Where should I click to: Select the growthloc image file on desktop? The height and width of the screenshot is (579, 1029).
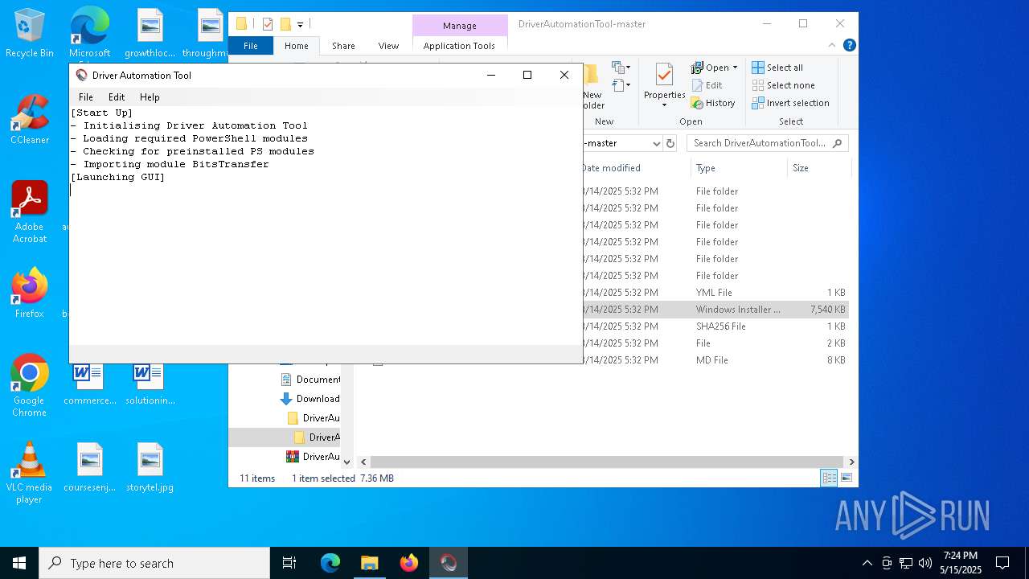click(x=150, y=34)
